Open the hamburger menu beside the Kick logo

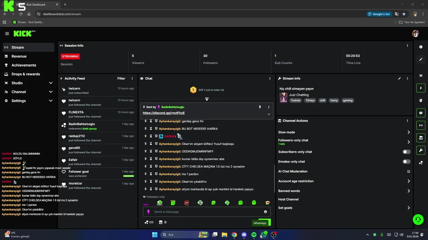[7, 34]
